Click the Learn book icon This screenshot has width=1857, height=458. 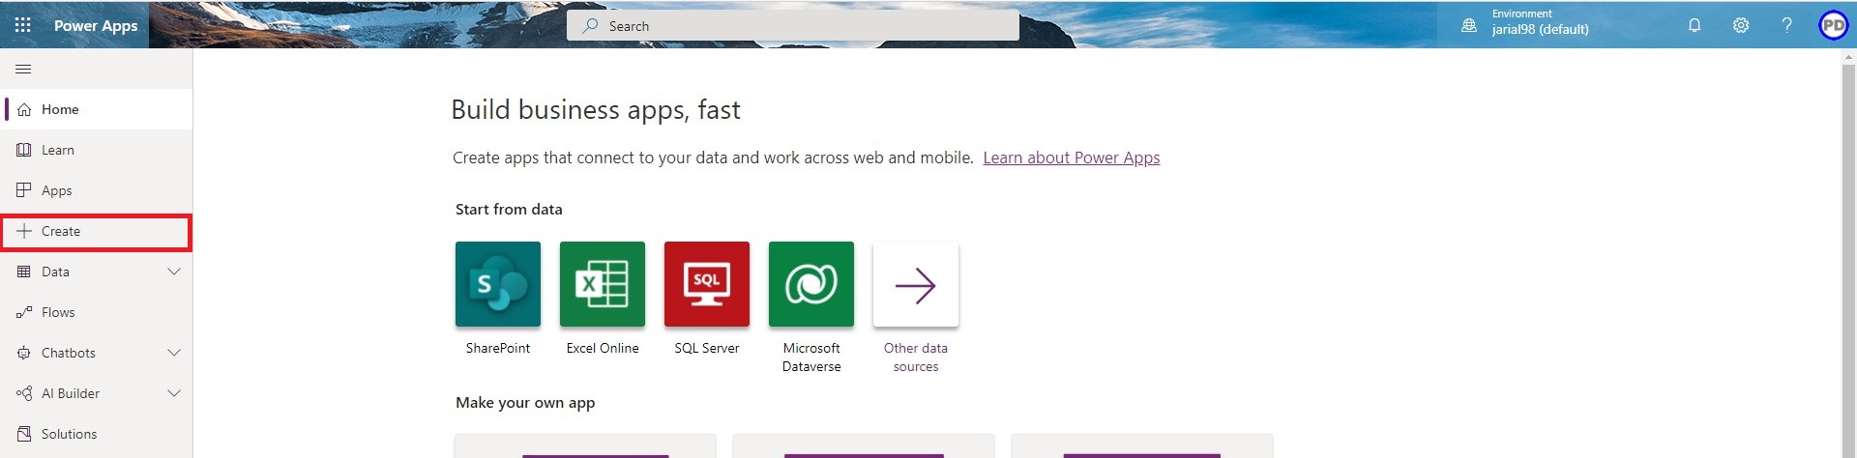[24, 150]
